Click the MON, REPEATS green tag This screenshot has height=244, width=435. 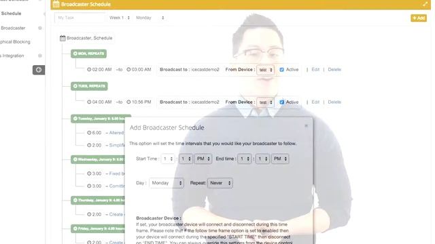(88, 54)
